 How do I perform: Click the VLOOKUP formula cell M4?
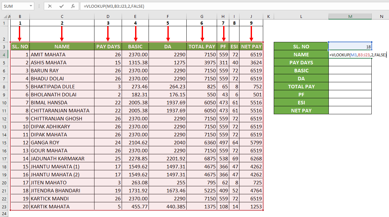pyautogui.click(x=350, y=55)
